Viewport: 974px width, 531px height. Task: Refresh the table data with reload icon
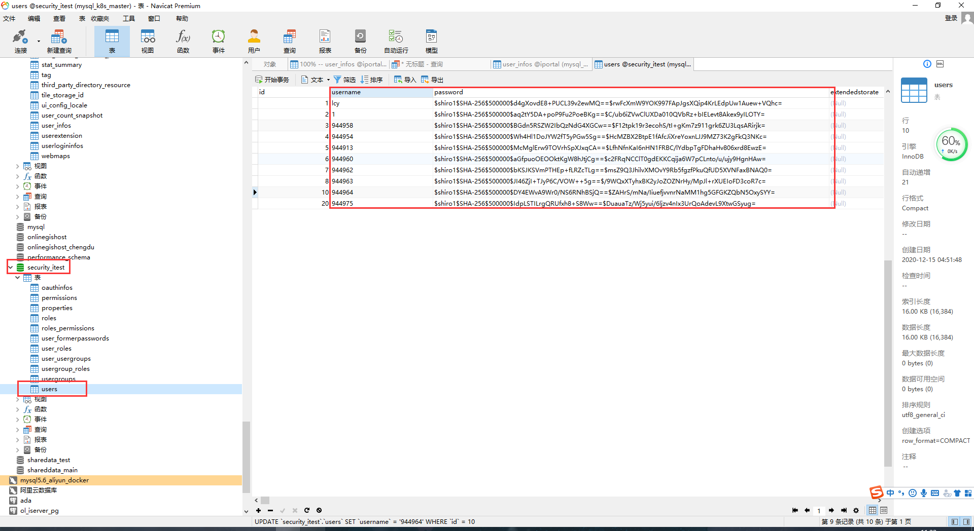pyautogui.click(x=307, y=510)
